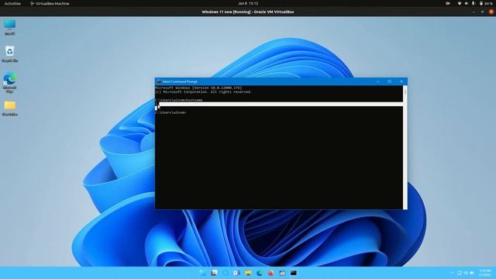The height and width of the screenshot is (279, 496).
Task: Click the Command Prompt title bar icon
Action: point(159,81)
